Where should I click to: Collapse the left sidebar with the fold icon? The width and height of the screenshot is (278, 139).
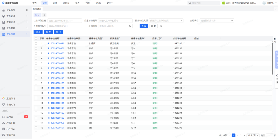pos(27,10)
